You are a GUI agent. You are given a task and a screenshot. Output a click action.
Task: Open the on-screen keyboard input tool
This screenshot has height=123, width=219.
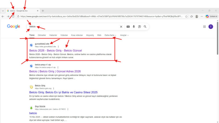click(128, 27)
